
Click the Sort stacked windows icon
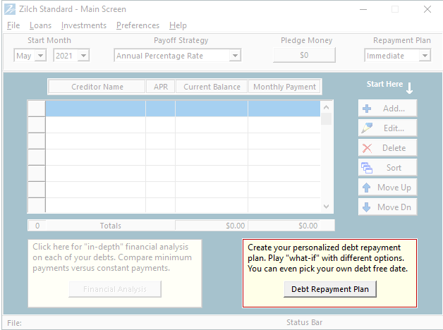[367, 168]
